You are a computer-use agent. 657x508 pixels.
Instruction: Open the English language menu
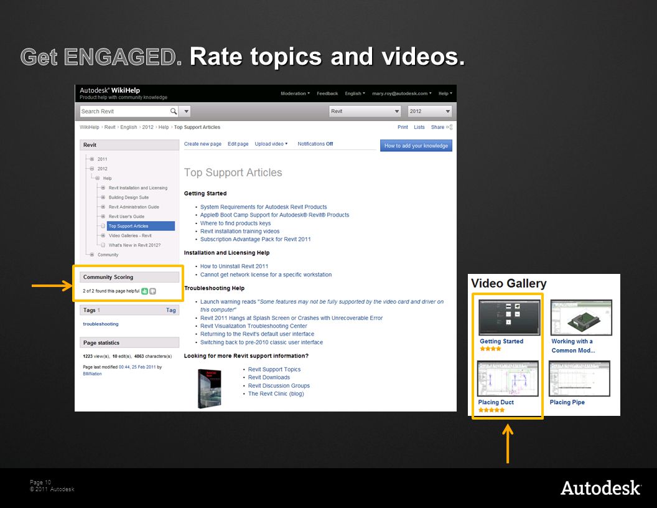tap(355, 93)
